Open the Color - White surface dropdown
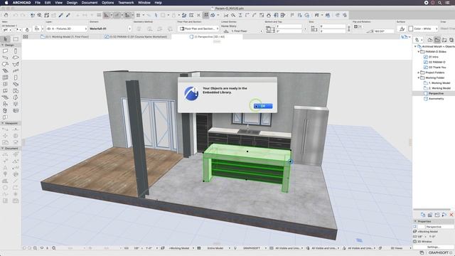The width and height of the screenshot is (455, 256). [423, 28]
